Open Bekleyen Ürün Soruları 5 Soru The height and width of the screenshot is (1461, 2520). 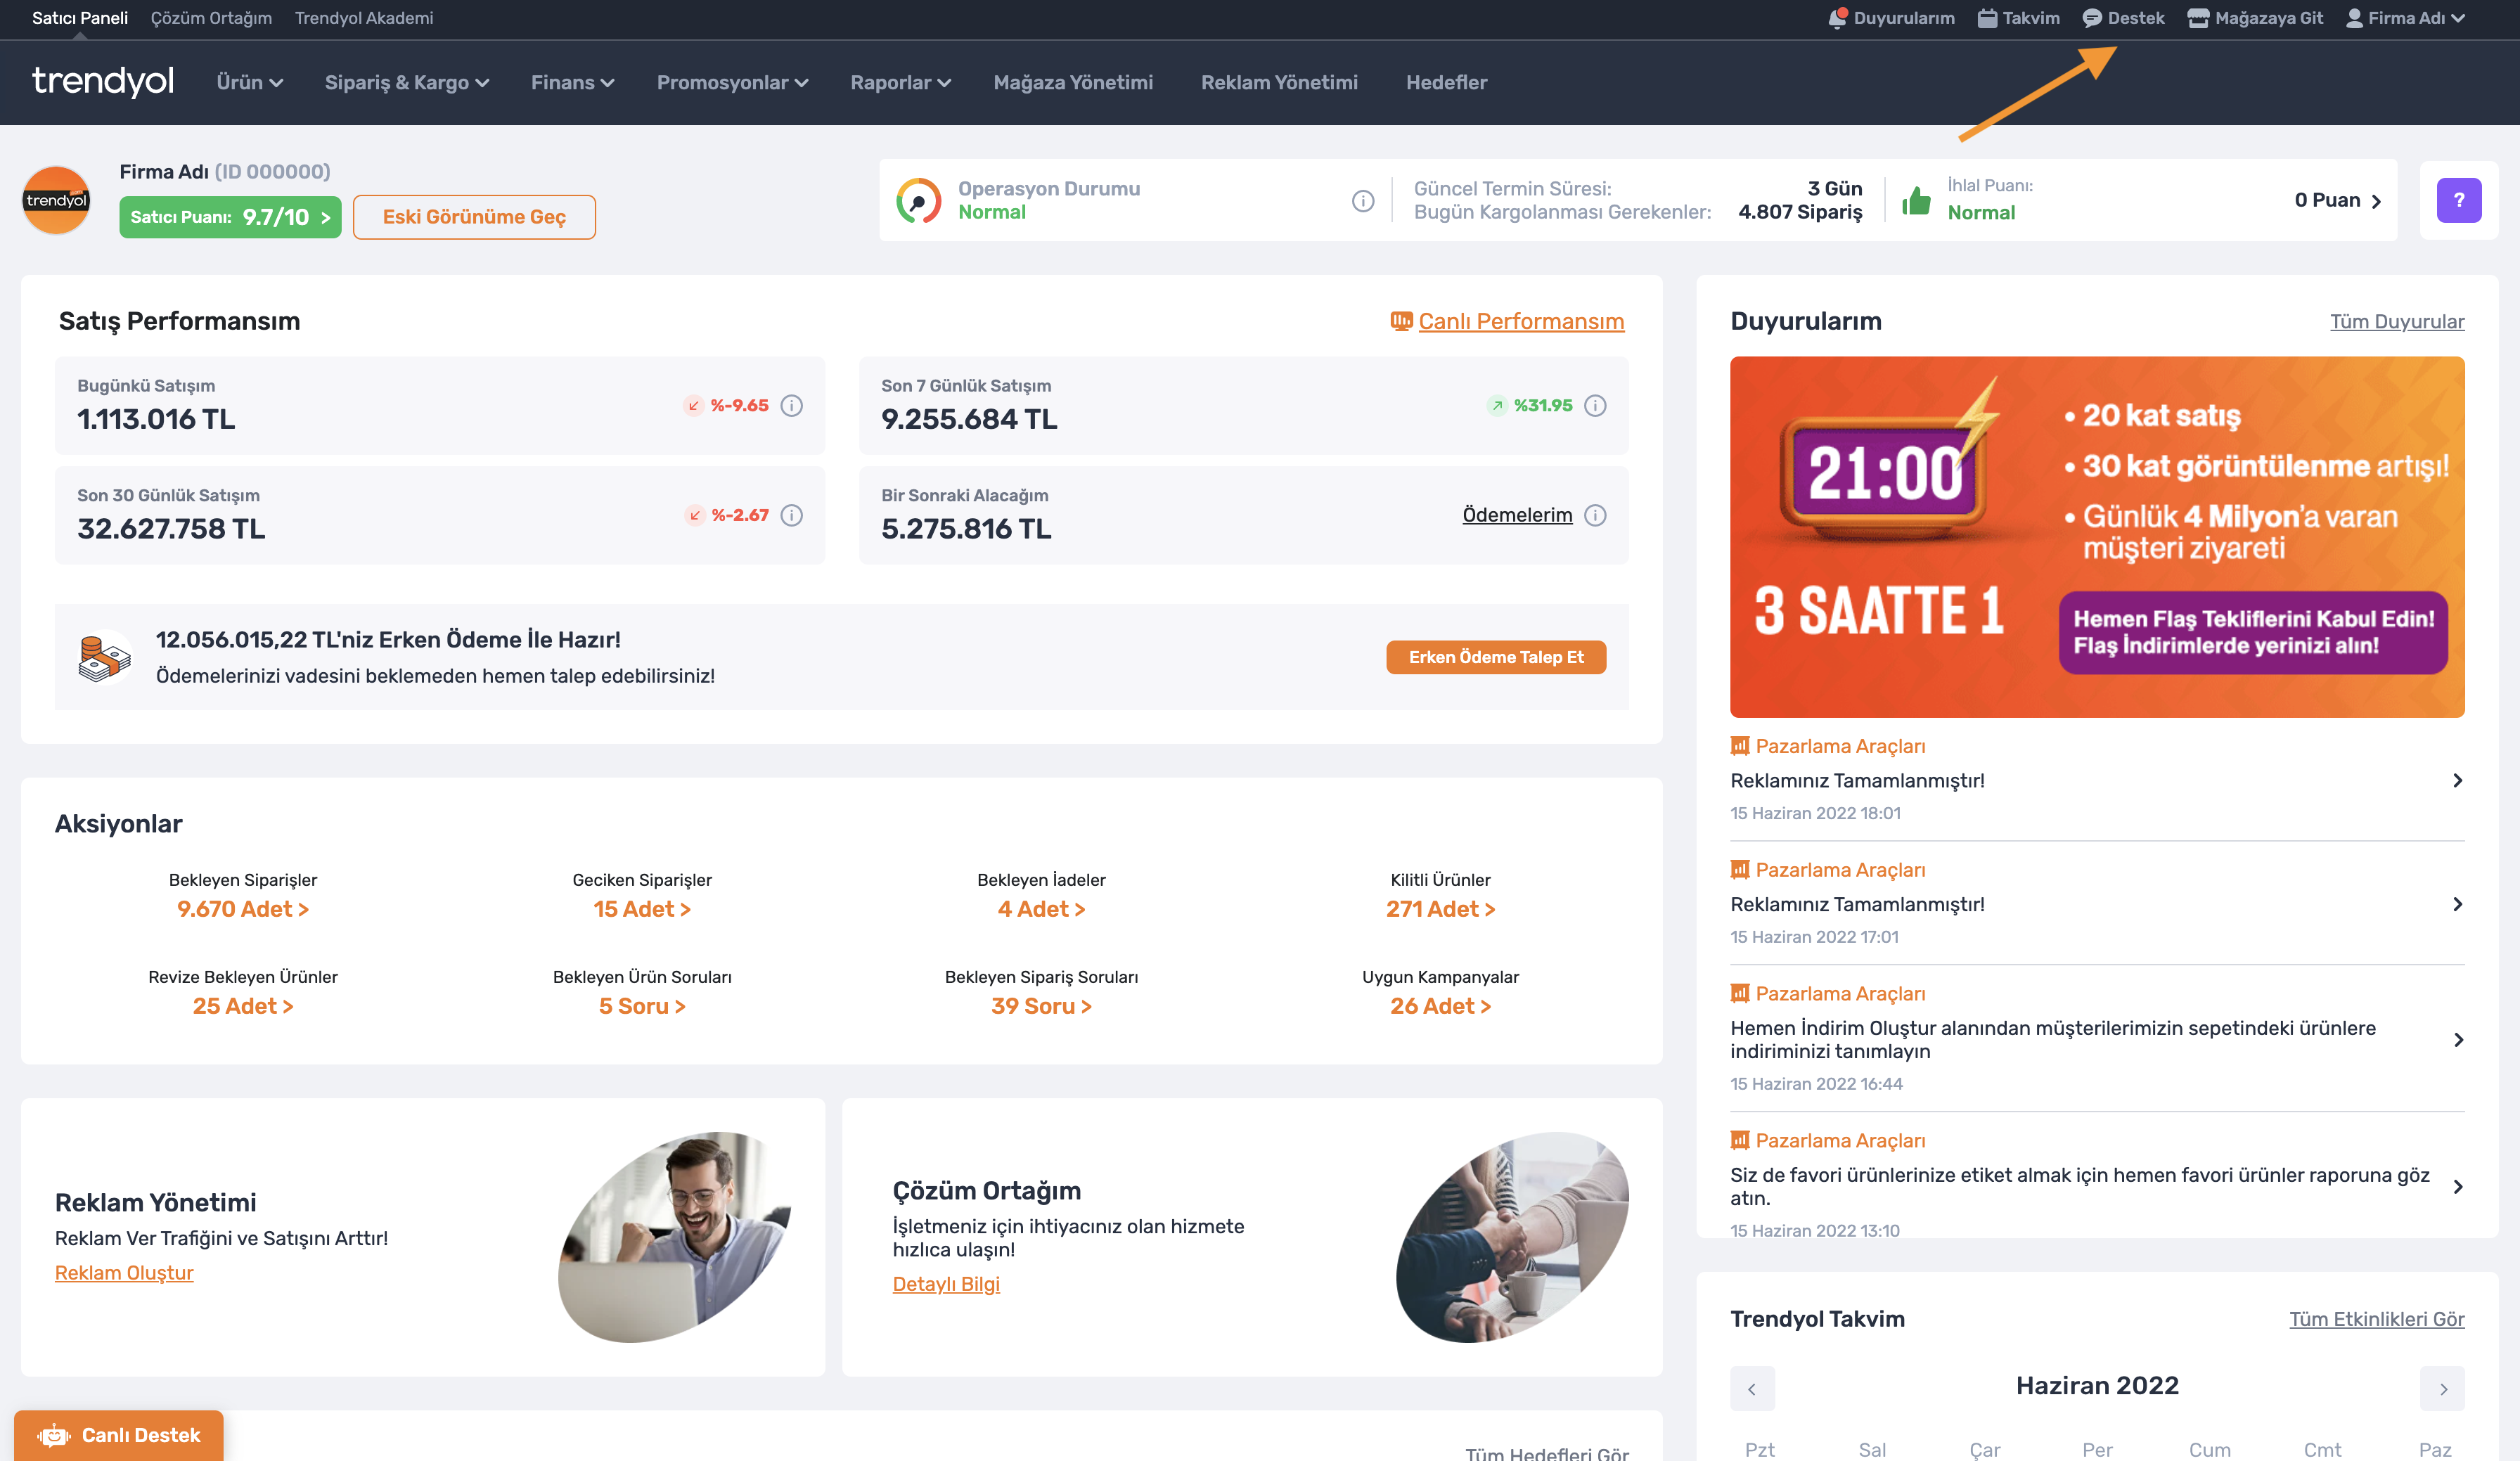[642, 1006]
